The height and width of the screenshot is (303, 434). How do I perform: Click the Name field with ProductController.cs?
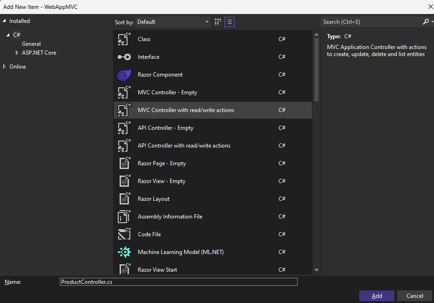[x=178, y=282]
